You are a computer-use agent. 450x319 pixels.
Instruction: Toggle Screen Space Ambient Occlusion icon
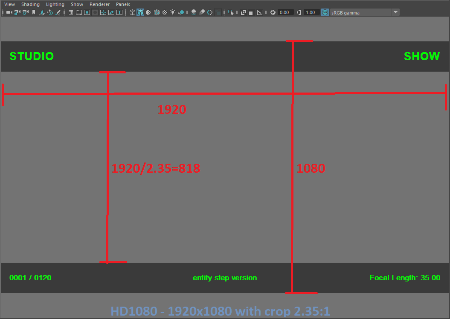coord(194,12)
